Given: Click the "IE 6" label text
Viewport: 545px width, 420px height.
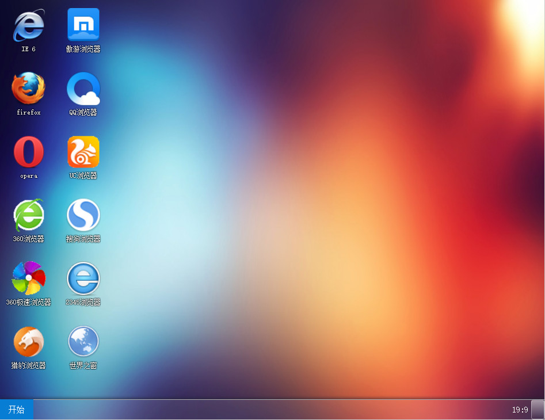Looking at the screenshot, I should pyautogui.click(x=29, y=49).
